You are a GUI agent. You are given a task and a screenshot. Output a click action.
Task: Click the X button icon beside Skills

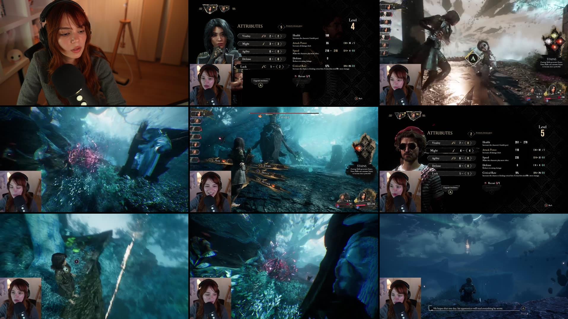pos(258,171)
